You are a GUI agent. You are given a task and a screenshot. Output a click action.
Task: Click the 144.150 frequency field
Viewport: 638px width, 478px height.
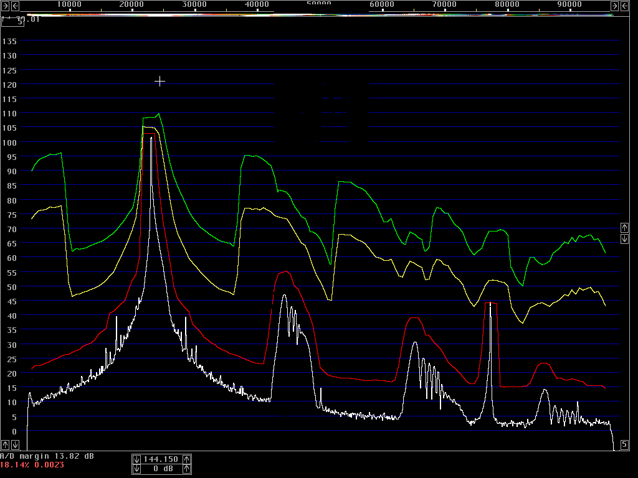click(161, 459)
